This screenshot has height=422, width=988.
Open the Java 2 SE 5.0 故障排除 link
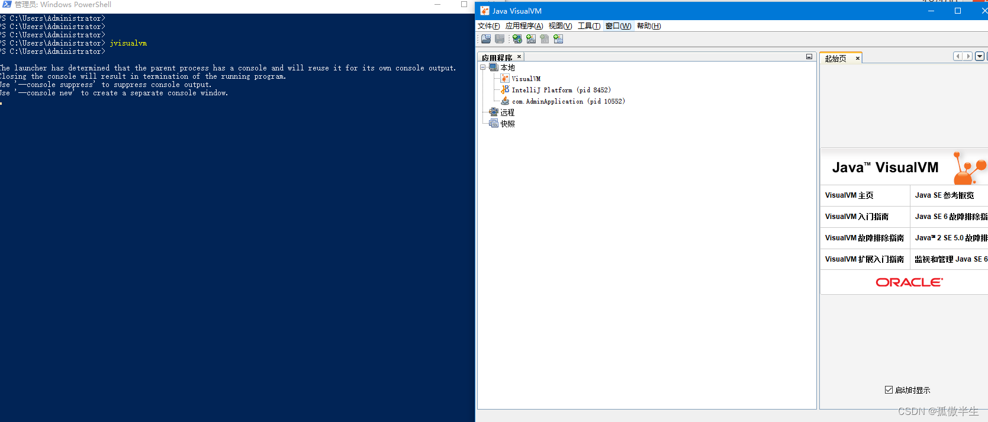951,238
